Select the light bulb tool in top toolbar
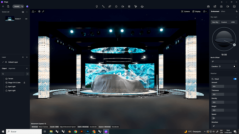Viewport: 239px width, 134px height. click(97, 6)
